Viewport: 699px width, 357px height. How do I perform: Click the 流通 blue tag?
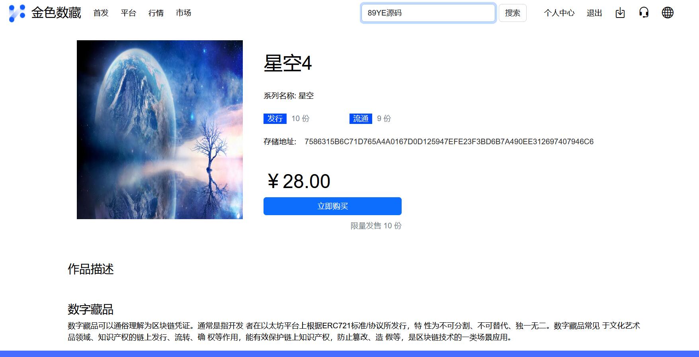click(x=361, y=119)
